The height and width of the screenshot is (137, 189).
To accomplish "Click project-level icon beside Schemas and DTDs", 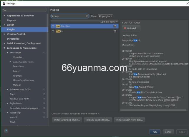I will 44,89.
